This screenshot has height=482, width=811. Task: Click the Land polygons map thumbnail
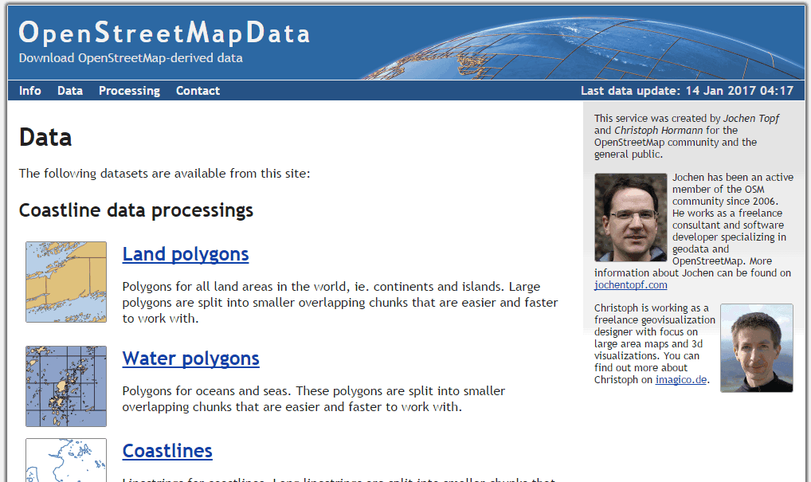[66, 282]
